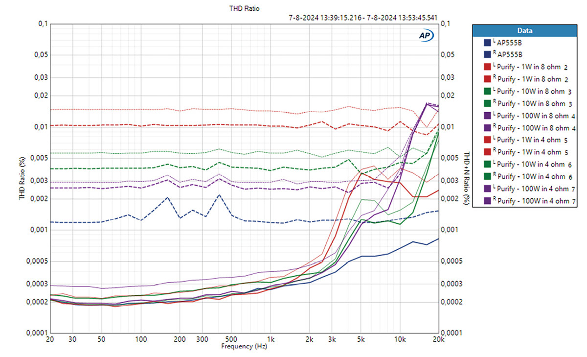
Task: Select legend label 'L Purify - 1W in 4 ohm 5'
Action: (530, 140)
